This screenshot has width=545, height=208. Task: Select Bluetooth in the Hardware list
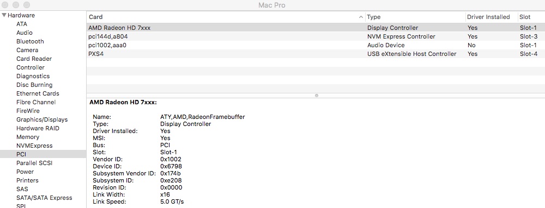[x=30, y=41]
